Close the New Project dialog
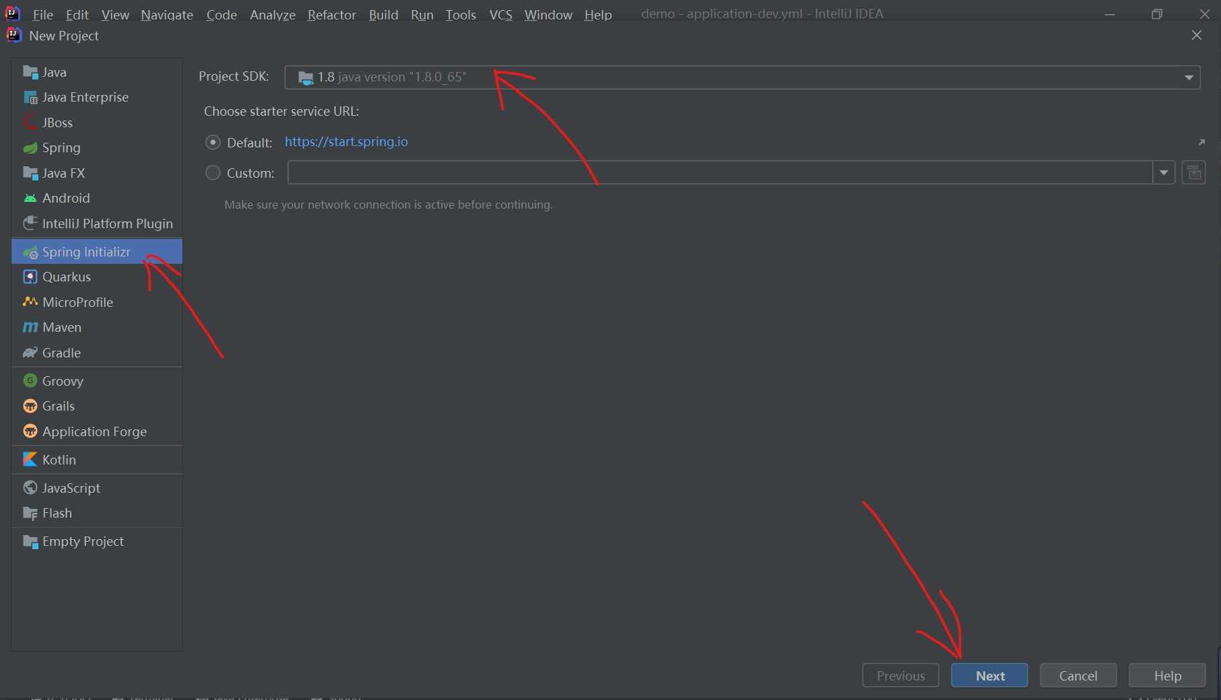Image resolution: width=1221 pixels, height=700 pixels. (x=1197, y=35)
